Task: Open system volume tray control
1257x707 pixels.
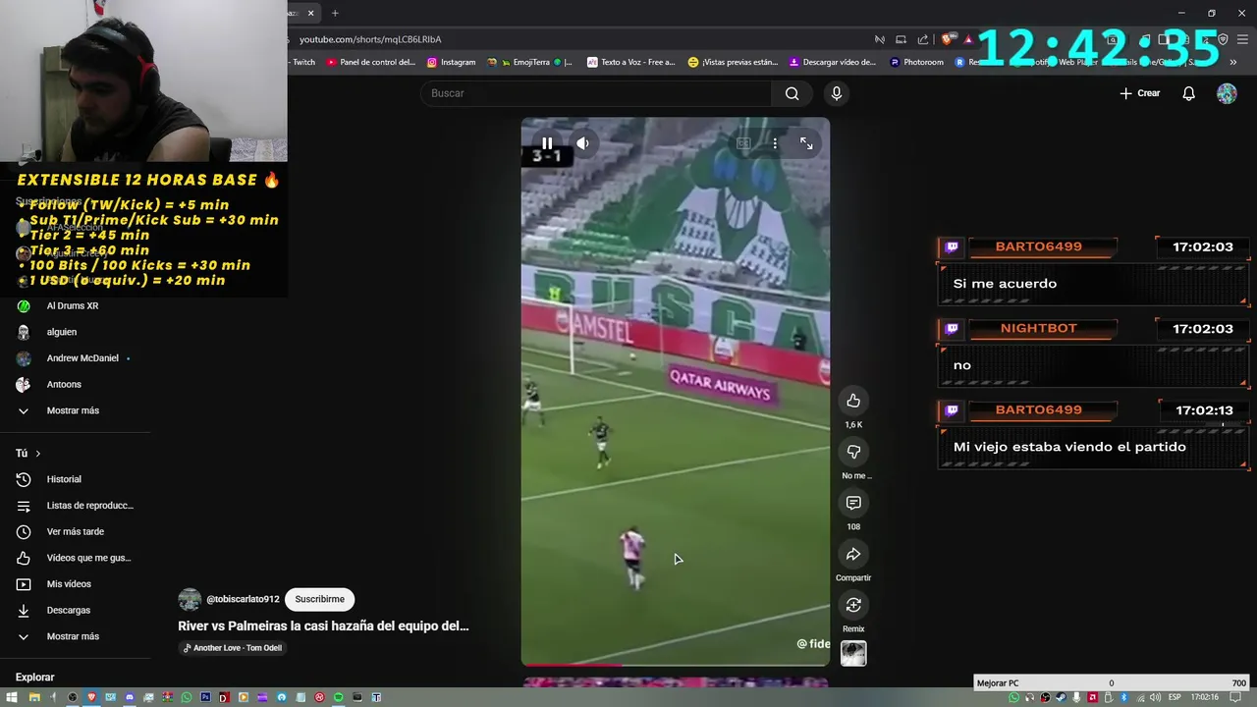Action: [1156, 697]
